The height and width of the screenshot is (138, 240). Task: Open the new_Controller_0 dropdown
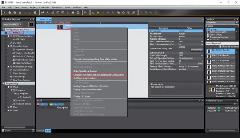pyautogui.click(x=12, y=24)
